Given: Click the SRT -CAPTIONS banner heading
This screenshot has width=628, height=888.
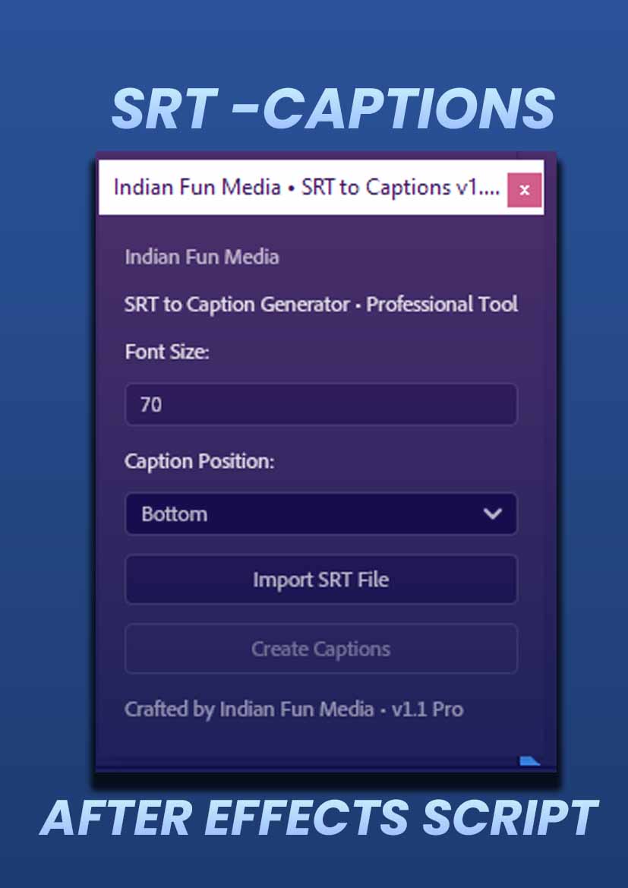Looking at the screenshot, I should (333, 108).
